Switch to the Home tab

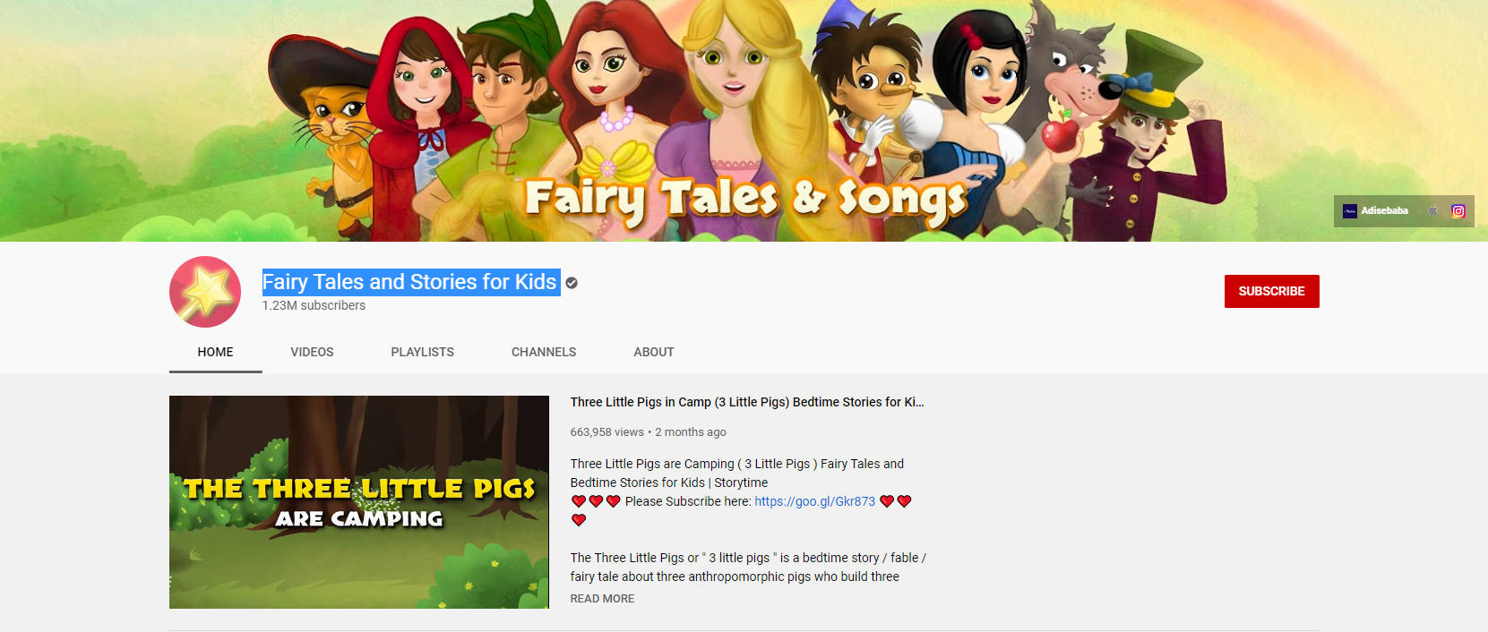click(215, 352)
